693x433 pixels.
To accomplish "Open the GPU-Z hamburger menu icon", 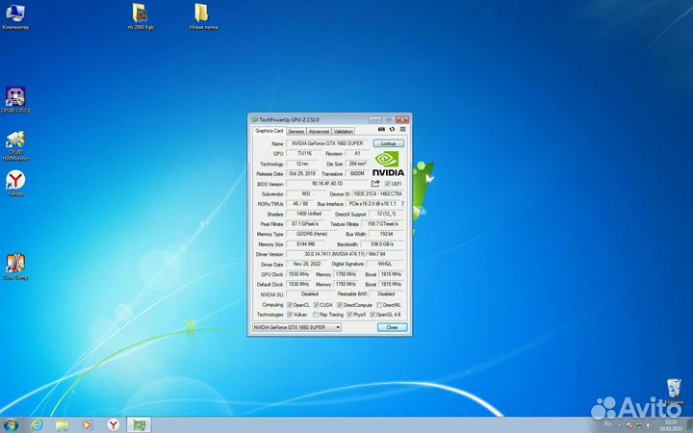I will 402,130.
